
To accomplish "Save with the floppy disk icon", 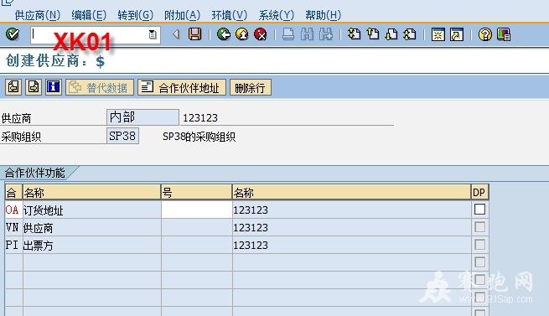I will click(195, 34).
